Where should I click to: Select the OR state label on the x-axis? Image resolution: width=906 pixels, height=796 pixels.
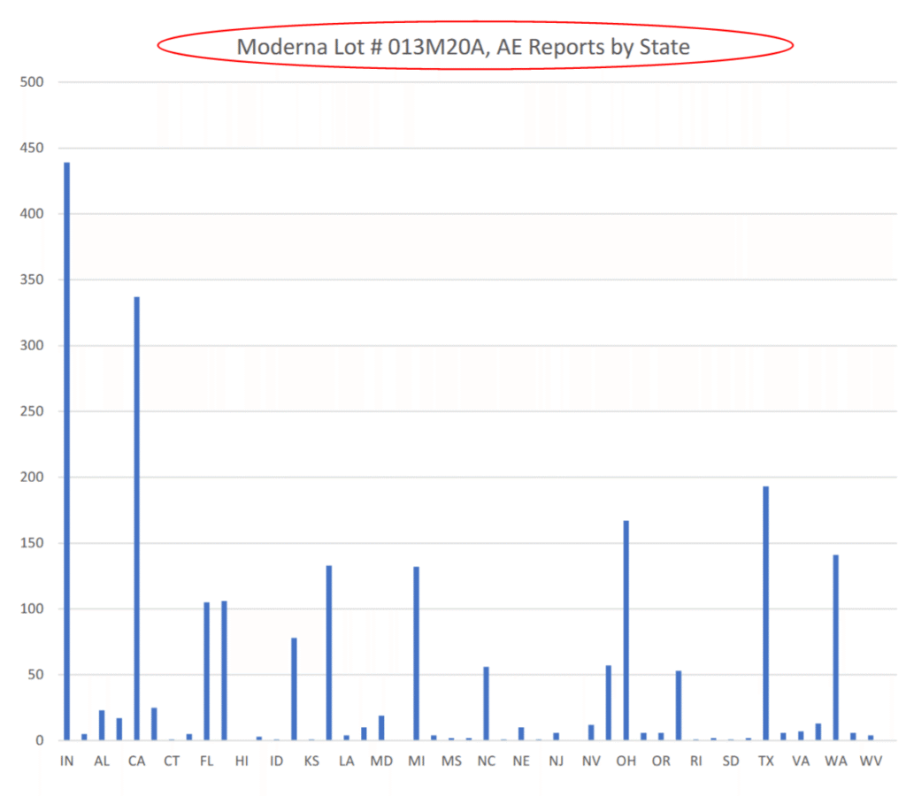(661, 762)
